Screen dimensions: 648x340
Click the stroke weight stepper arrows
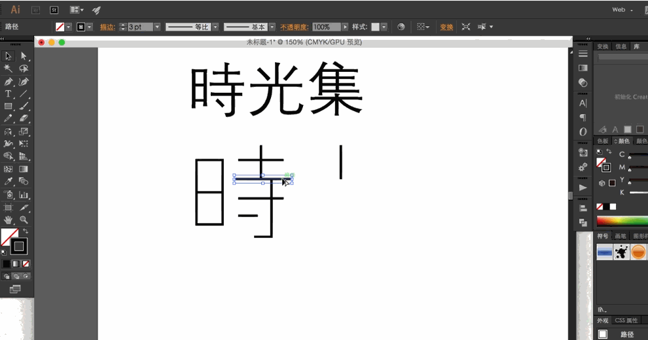(123, 27)
